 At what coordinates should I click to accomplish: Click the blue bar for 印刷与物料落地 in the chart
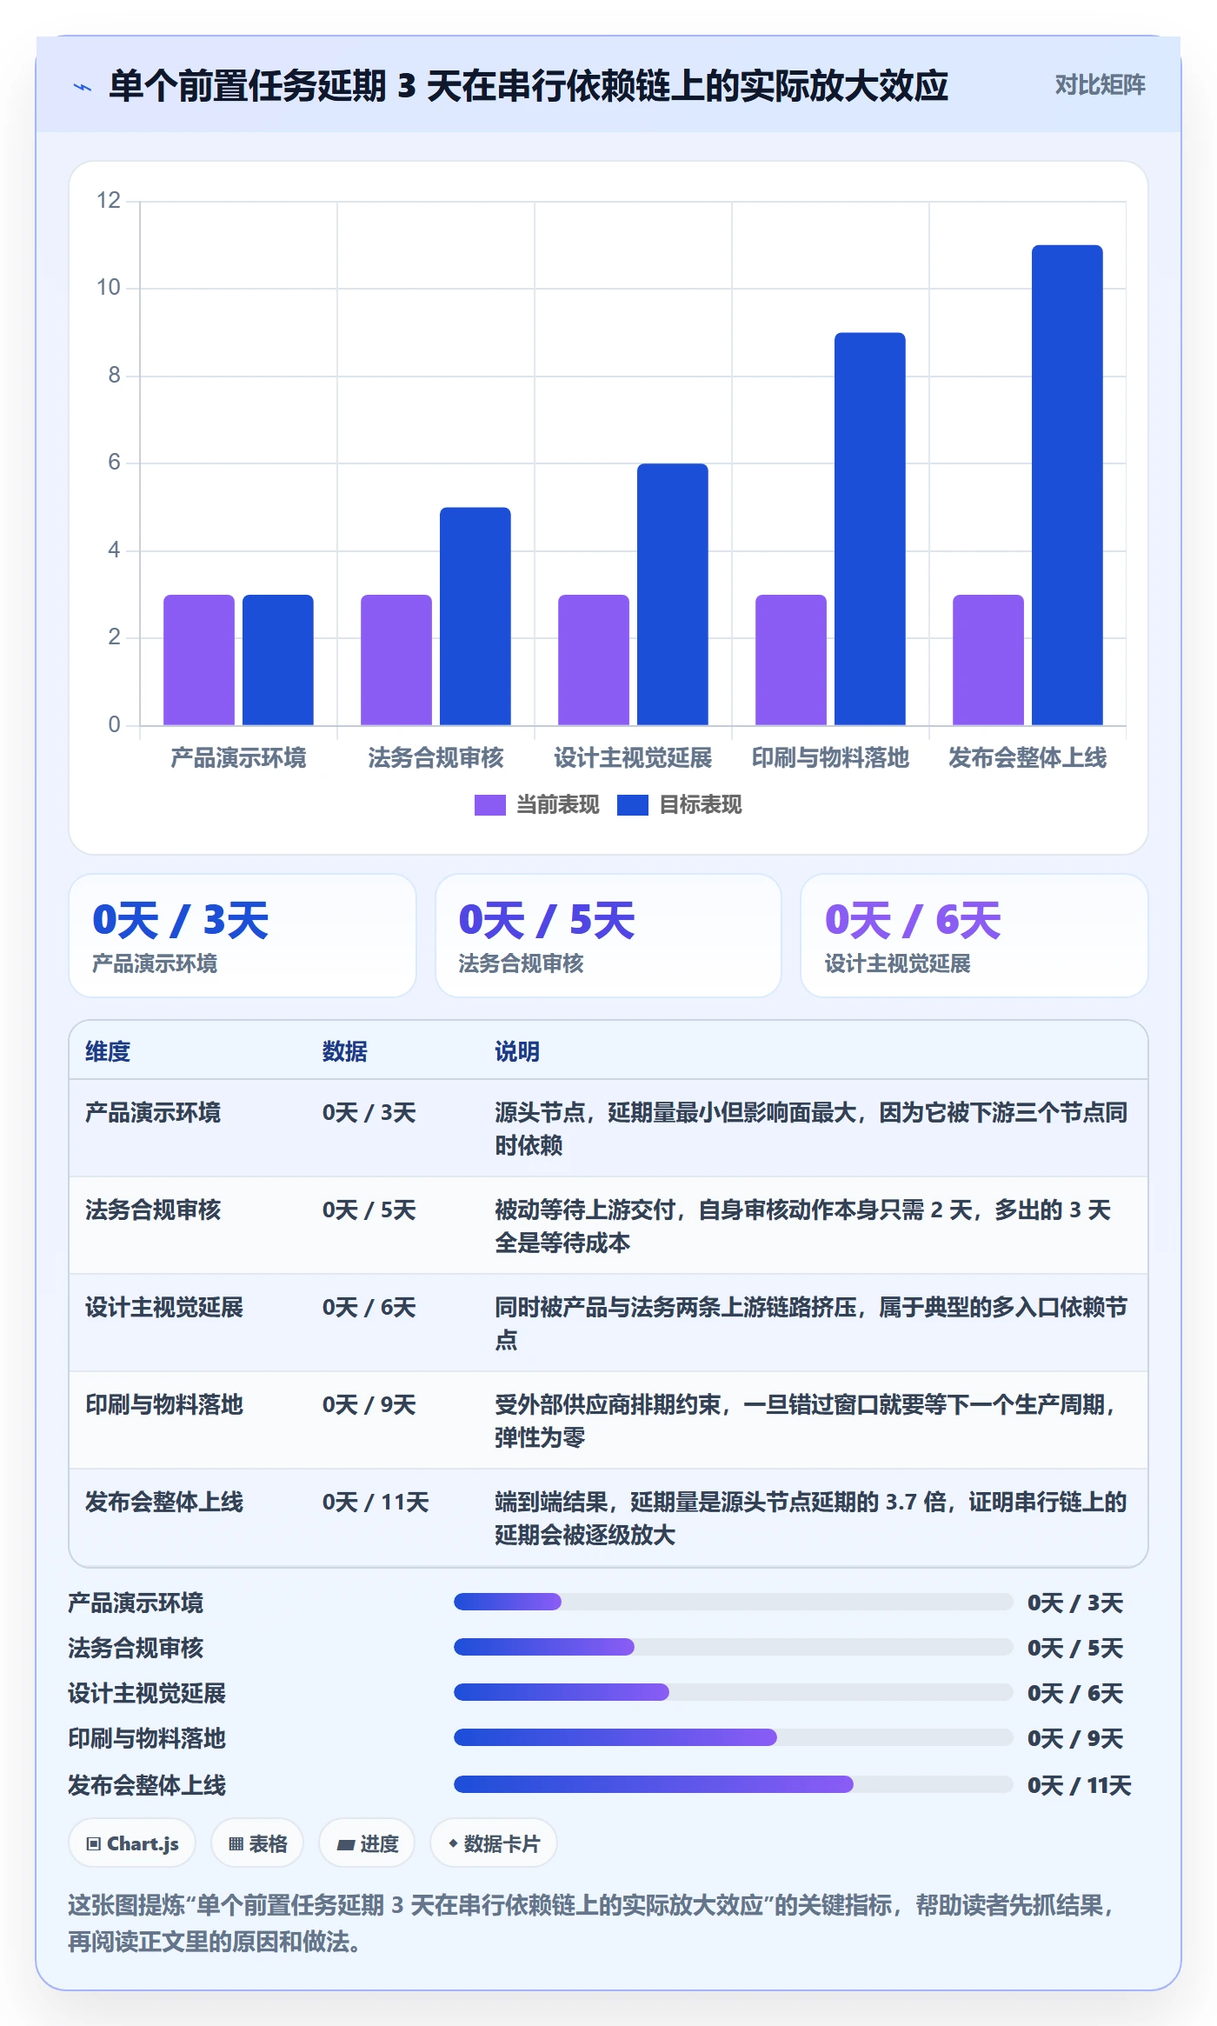click(869, 529)
